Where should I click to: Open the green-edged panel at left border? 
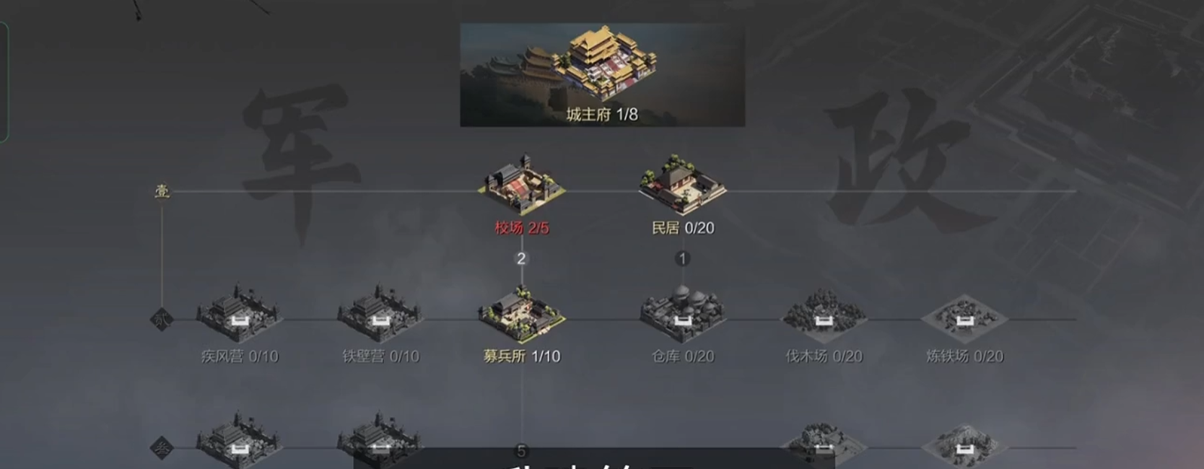point(4,82)
